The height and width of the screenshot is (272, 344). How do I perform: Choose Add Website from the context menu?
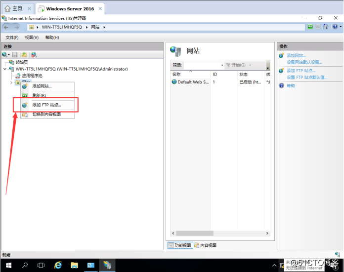tap(47, 86)
